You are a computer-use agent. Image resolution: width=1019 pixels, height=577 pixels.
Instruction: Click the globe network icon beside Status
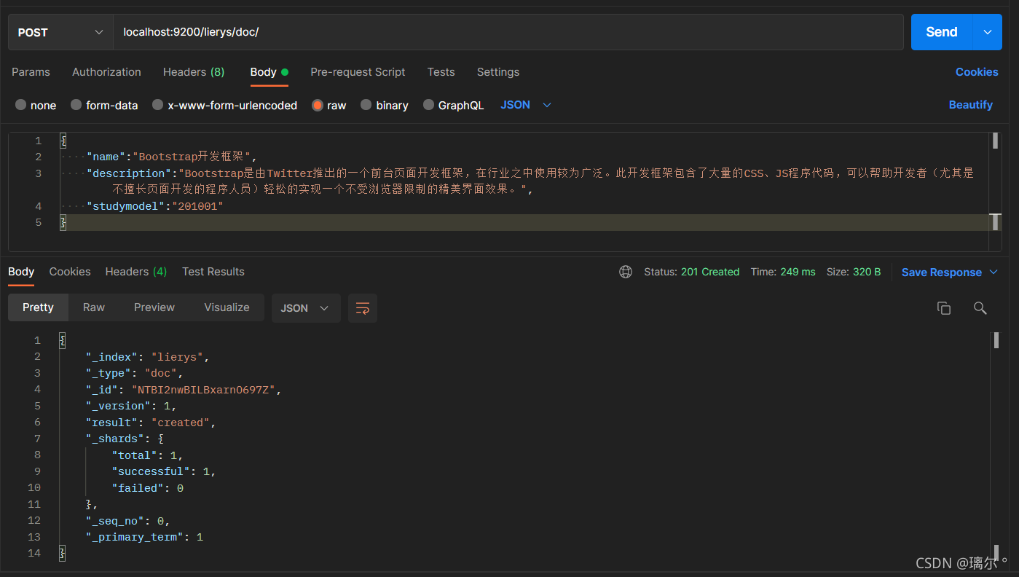pos(626,272)
